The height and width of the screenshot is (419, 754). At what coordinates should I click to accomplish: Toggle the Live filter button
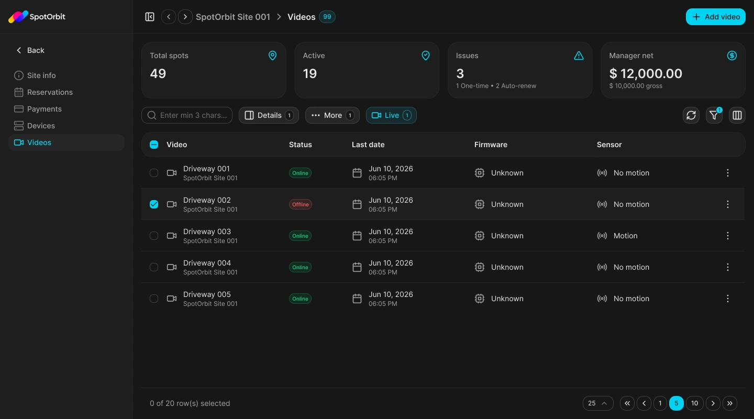[x=391, y=115]
